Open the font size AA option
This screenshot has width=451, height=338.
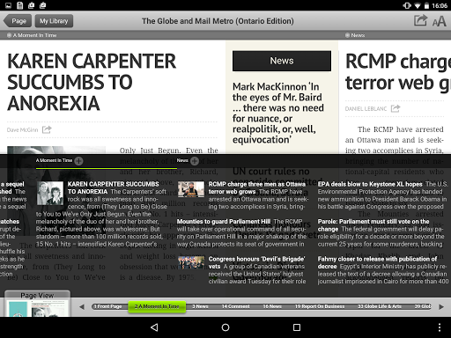coord(439,21)
